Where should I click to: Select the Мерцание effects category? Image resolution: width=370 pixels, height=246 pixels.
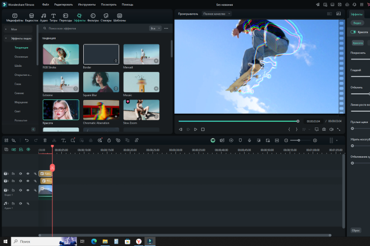tap(21, 102)
